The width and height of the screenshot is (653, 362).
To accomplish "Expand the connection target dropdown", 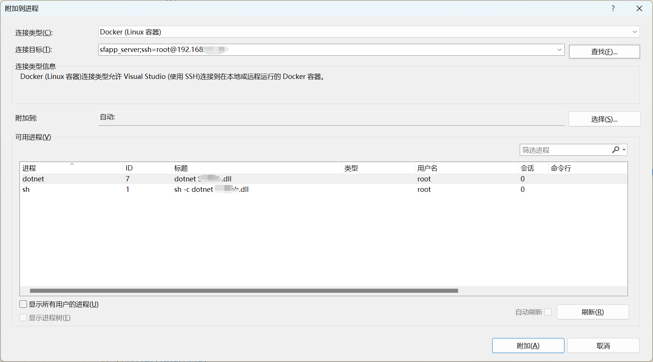I will click(x=560, y=50).
